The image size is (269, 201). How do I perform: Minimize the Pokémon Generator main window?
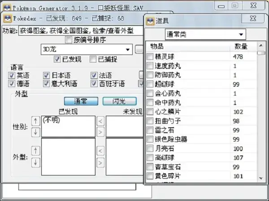221,7
